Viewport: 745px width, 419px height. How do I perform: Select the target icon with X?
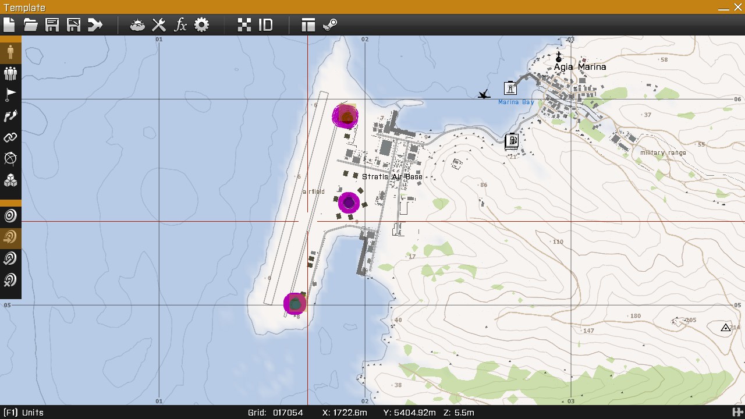point(10,280)
